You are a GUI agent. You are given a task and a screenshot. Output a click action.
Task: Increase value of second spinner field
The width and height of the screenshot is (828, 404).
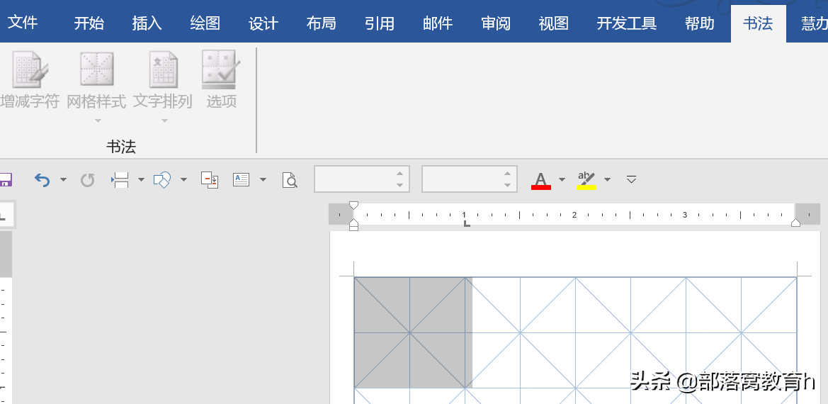(x=507, y=173)
